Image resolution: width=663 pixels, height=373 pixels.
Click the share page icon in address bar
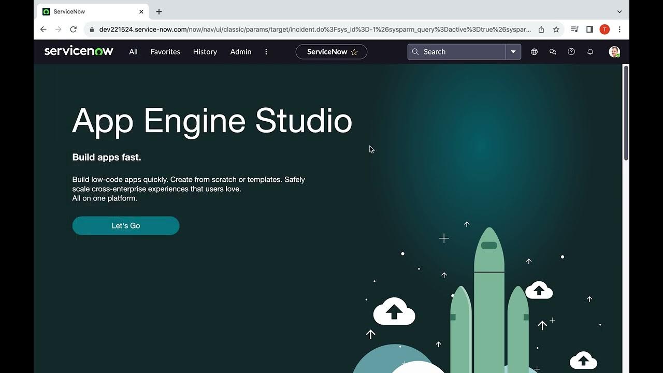tap(541, 30)
